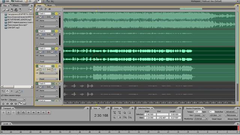Open Track 1 automation Read dropdown
Viewport: 240px width, 135px height.
[48, 27]
